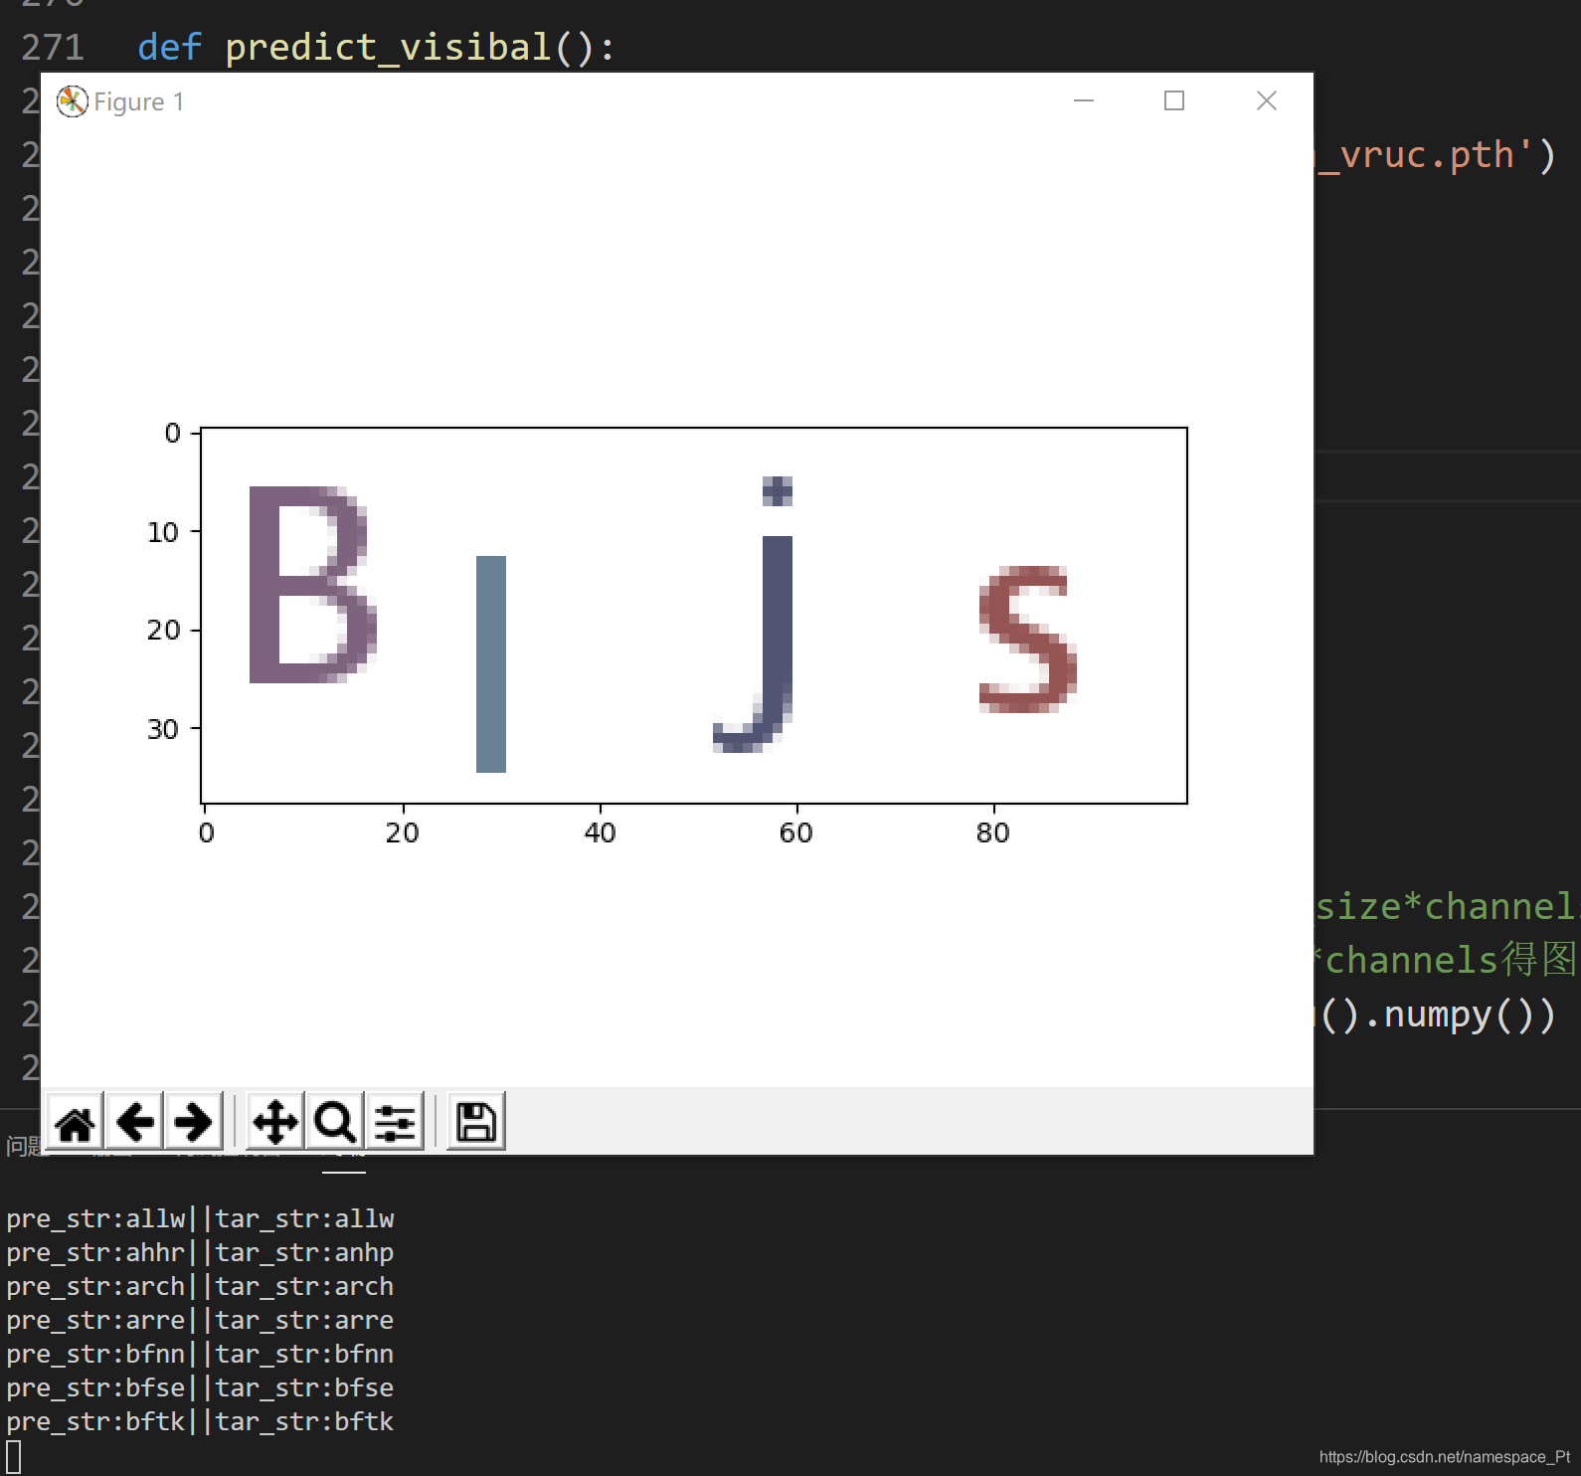Click the predict_visibal function name in code

388,47
